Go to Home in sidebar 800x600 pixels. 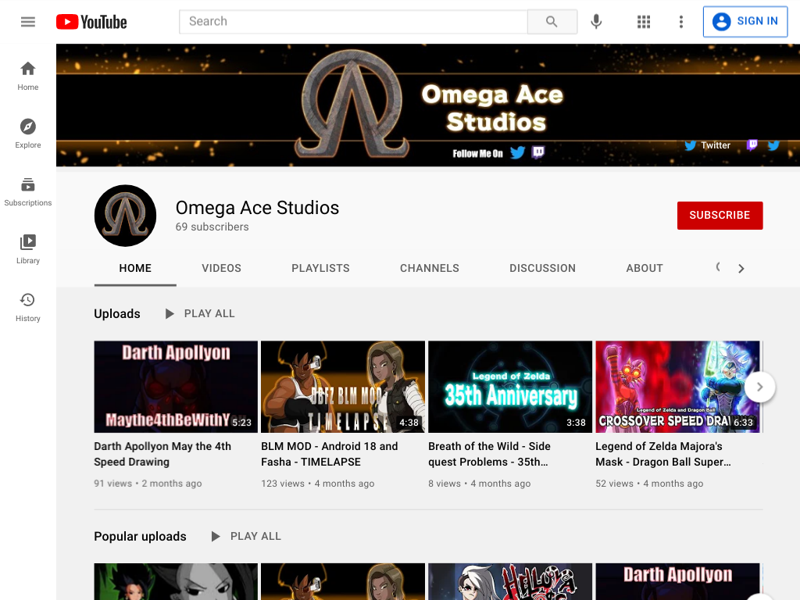tap(28, 76)
